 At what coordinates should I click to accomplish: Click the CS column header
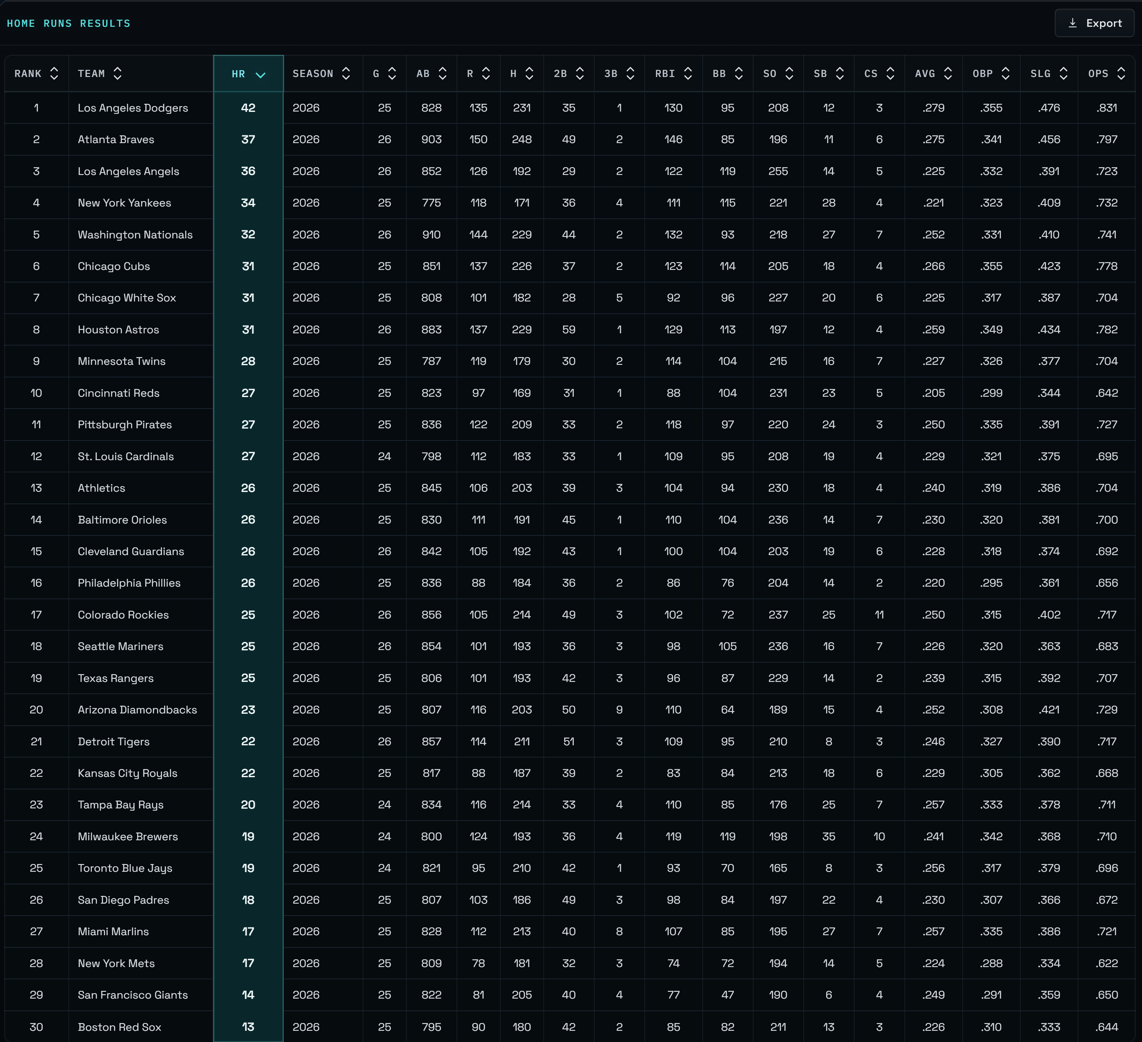pyautogui.click(x=871, y=74)
